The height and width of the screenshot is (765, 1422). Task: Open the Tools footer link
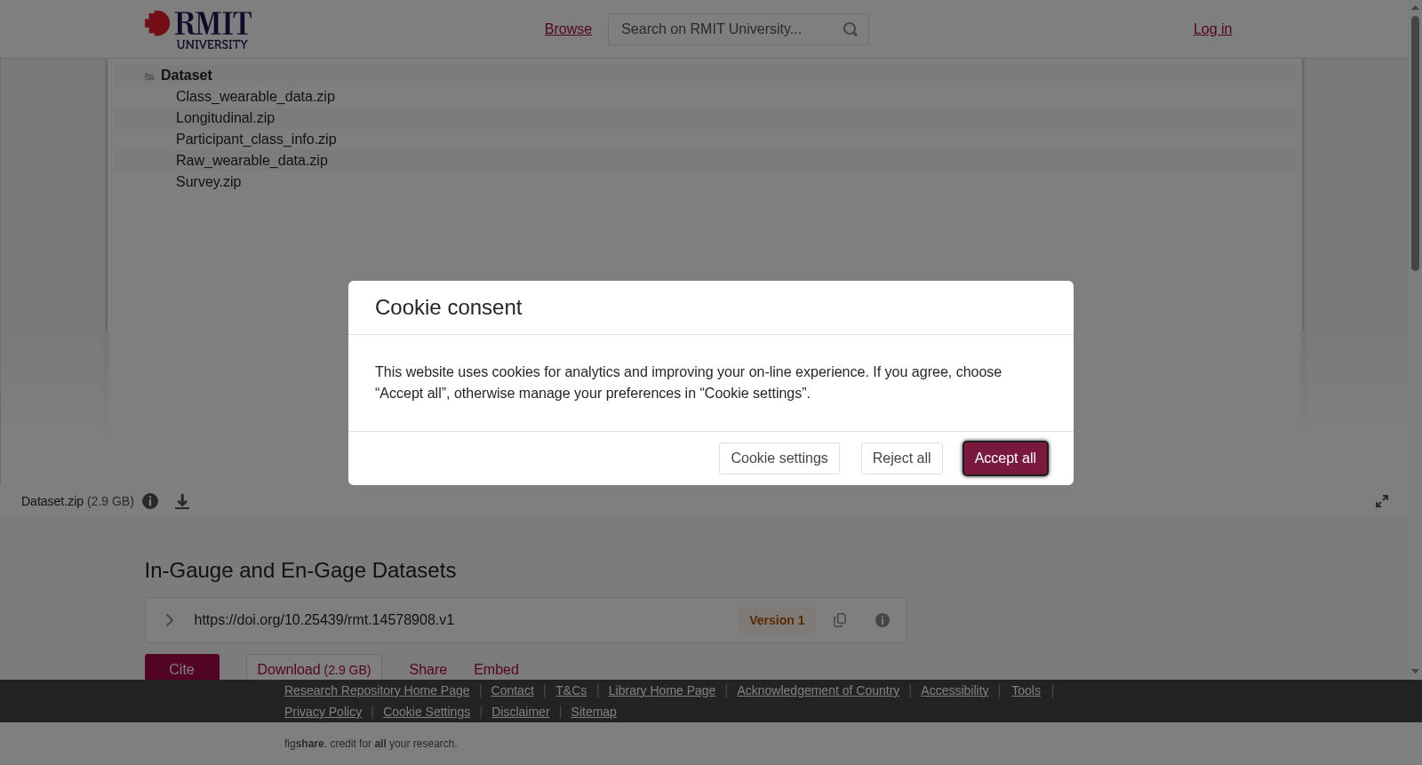1026,690
